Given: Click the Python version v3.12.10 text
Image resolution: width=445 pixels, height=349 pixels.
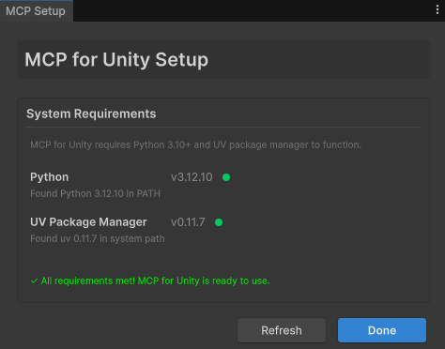Looking at the screenshot, I should 192,177.
